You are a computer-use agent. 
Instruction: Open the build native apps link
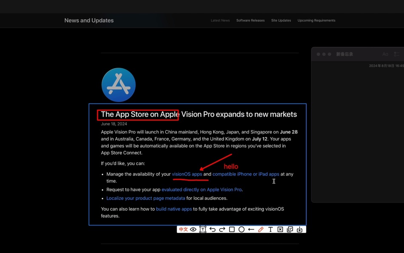pos(174,209)
